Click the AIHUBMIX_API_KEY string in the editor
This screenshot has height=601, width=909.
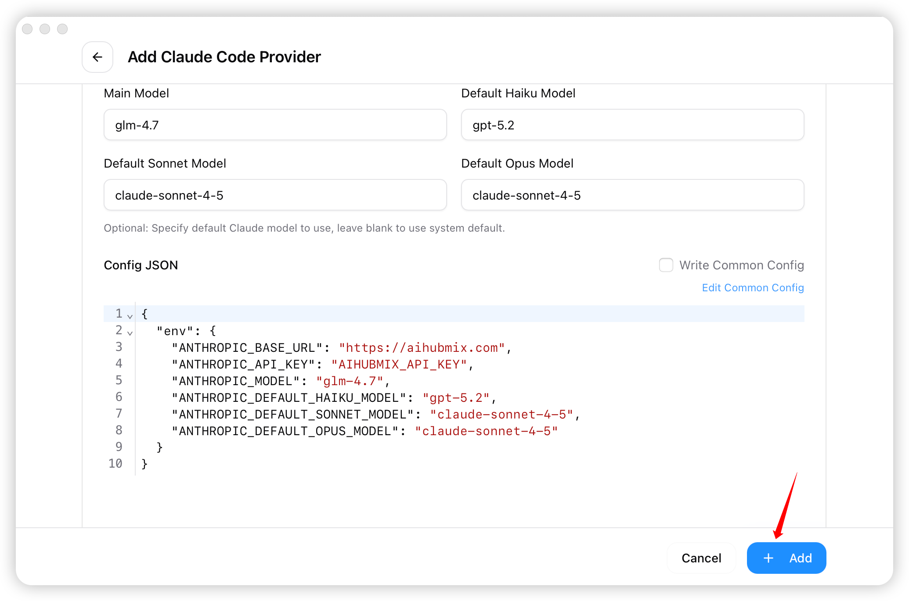[399, 365]
